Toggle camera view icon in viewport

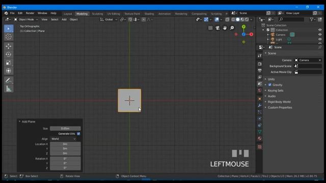click(x=218, y=28)
